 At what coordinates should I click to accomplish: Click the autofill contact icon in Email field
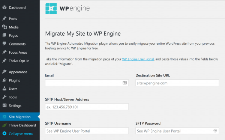125,83
